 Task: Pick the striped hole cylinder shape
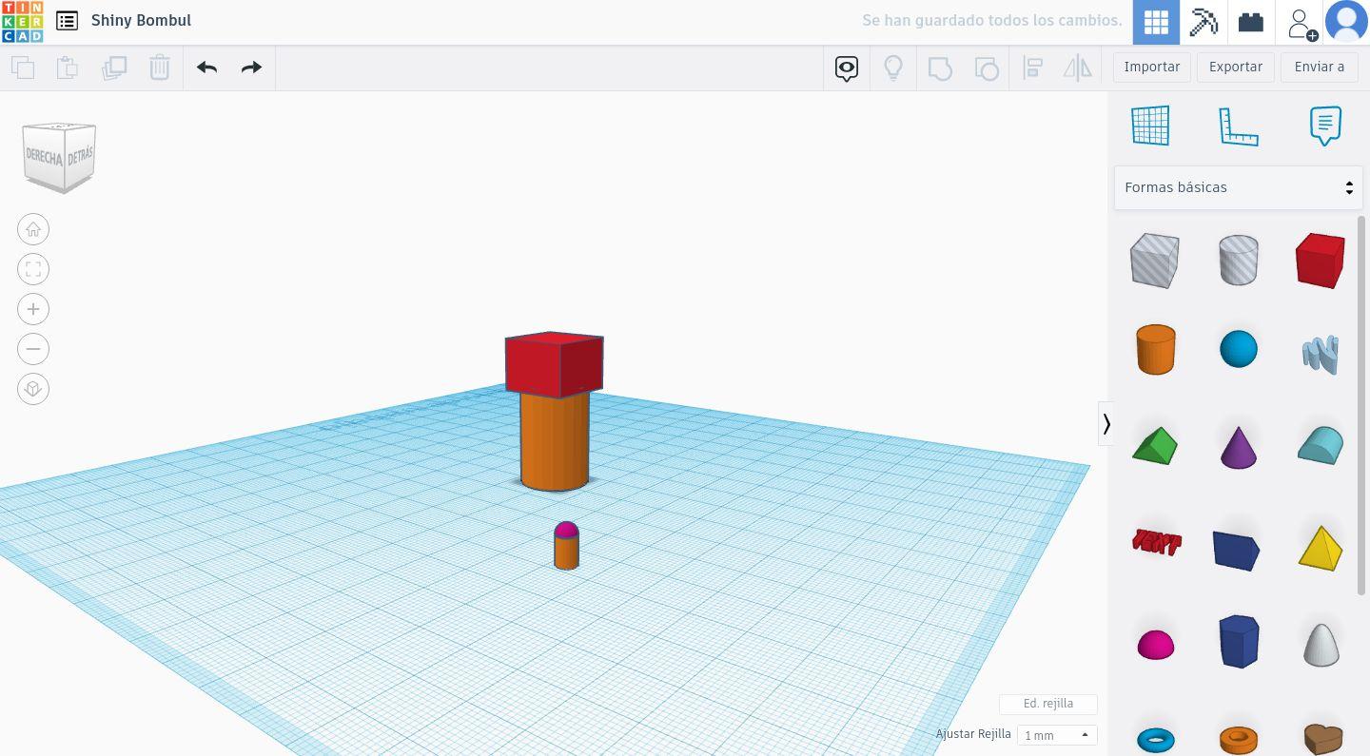click(1238, 260)
